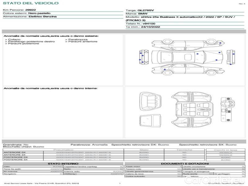Screen dimensions: 248x186
Task: Click the crossed bumper view beside the hood
Action: [144, 57]
